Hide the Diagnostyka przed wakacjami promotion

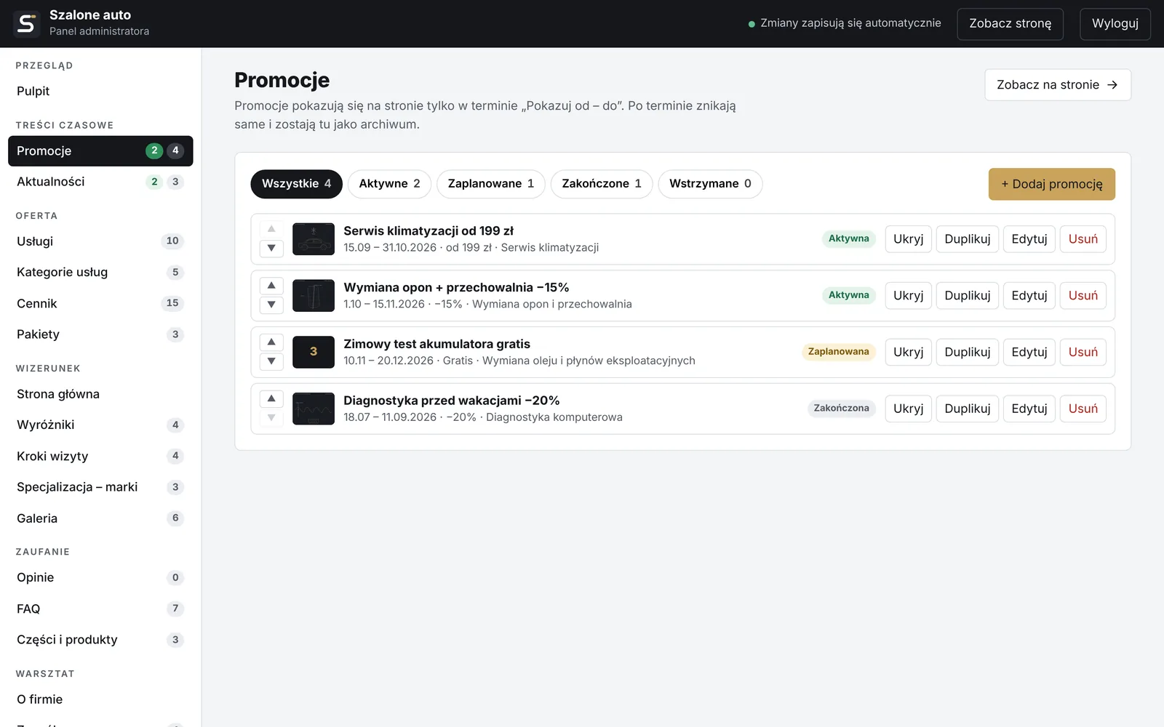(x=908, y=409)
